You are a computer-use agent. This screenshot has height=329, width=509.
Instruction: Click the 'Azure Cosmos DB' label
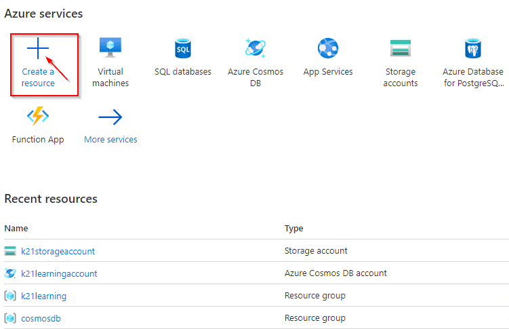[x=256, y=77]
